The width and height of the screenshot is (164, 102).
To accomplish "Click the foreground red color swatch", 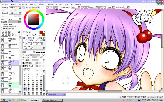I will click(x=41, y=32).
